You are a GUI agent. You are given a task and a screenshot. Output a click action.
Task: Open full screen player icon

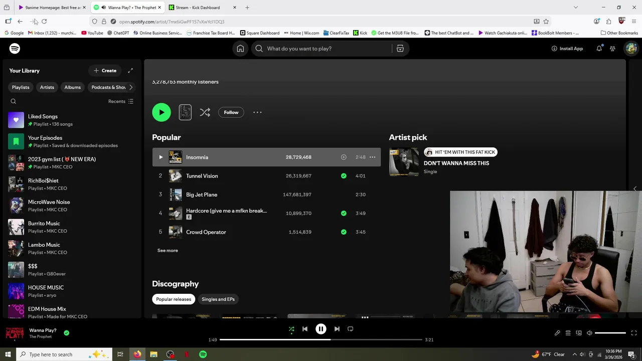(x=634, y=333)
